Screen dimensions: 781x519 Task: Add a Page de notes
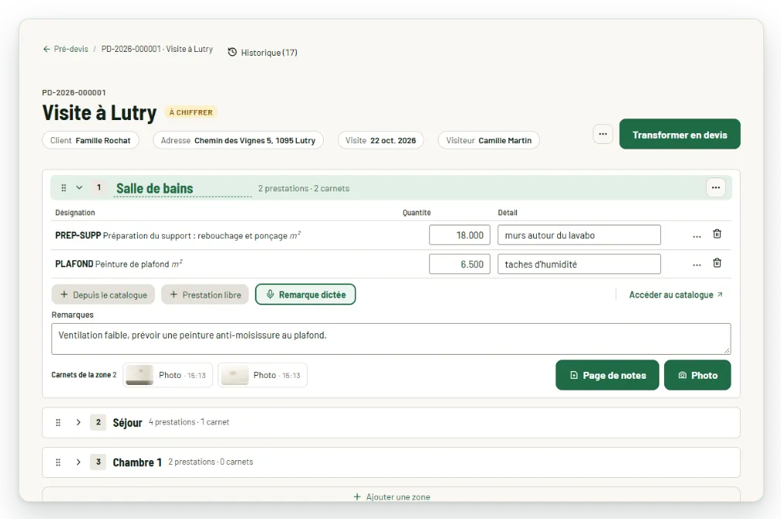(x=607, y=375)
